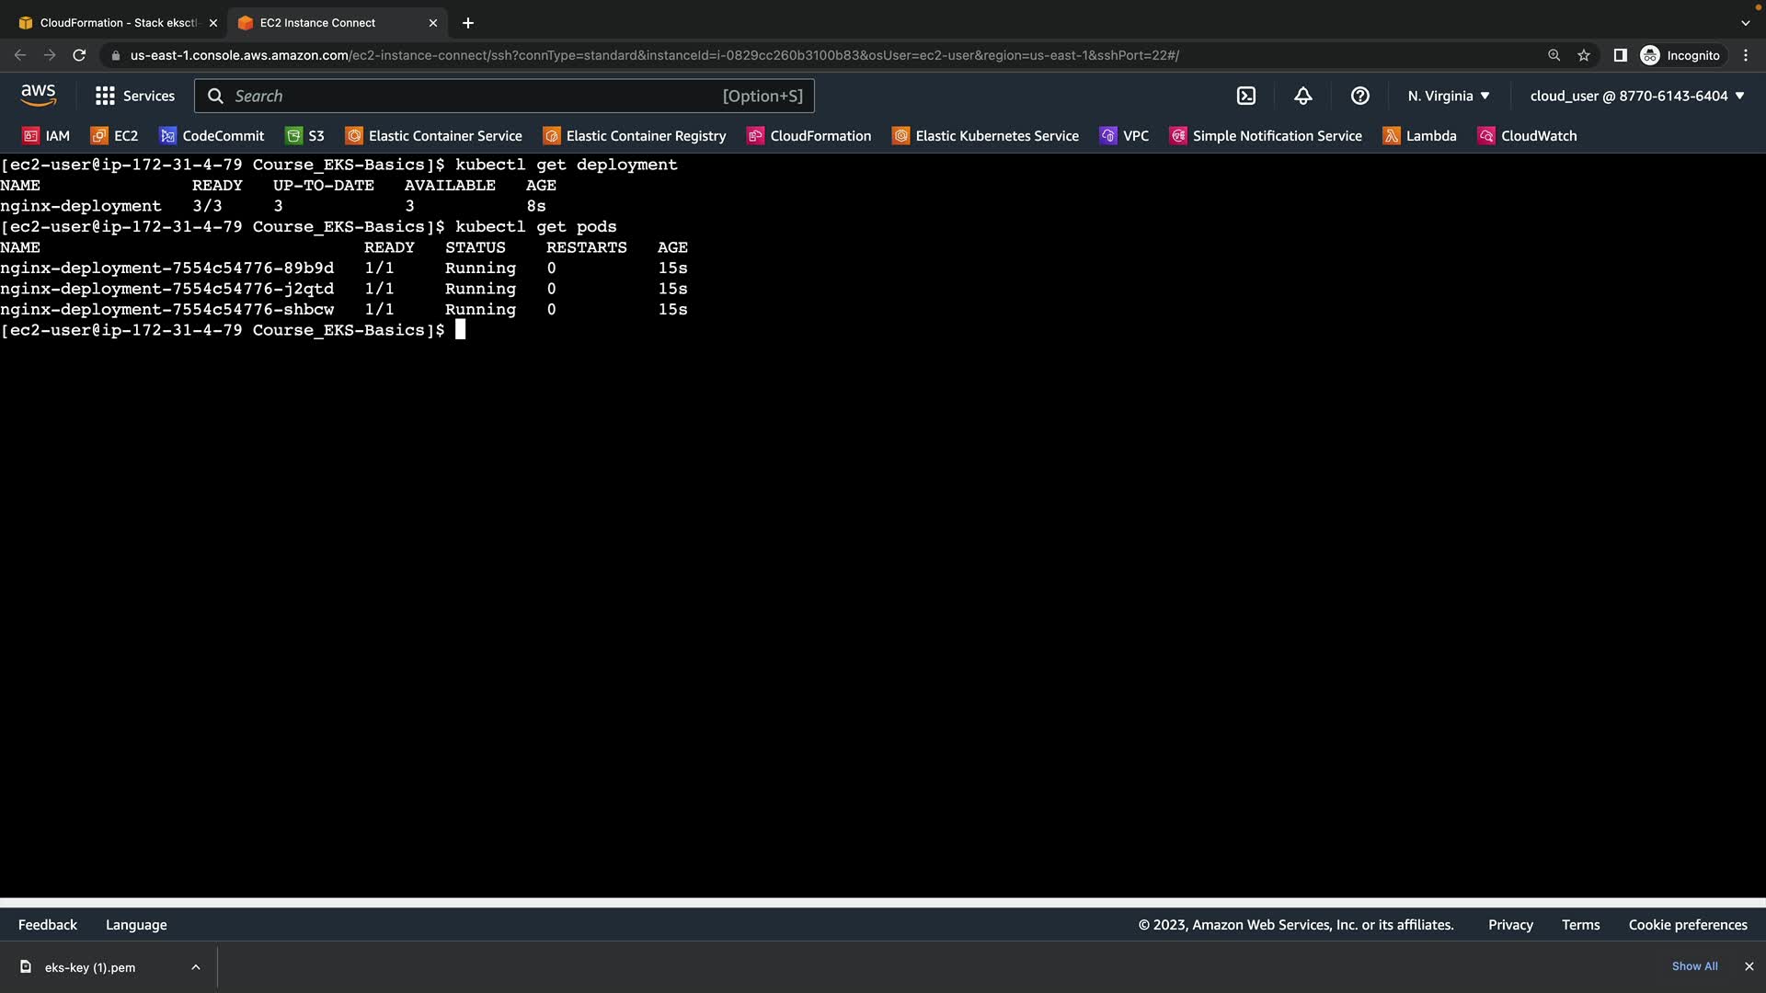Click the Show All downloads link
This screenshot has width=1766, height=993.
point(1694,966)
